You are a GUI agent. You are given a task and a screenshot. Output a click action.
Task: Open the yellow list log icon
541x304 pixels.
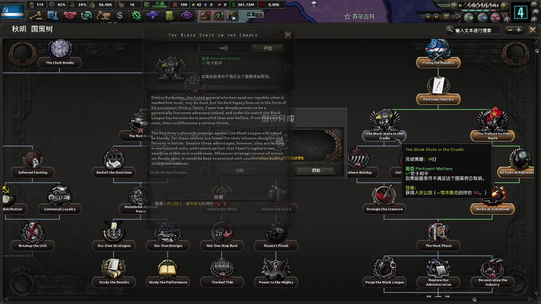coord(446,17)
